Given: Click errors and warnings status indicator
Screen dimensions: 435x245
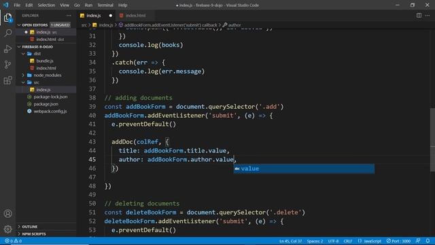Looking at the screenshot, I should point(13,241).
